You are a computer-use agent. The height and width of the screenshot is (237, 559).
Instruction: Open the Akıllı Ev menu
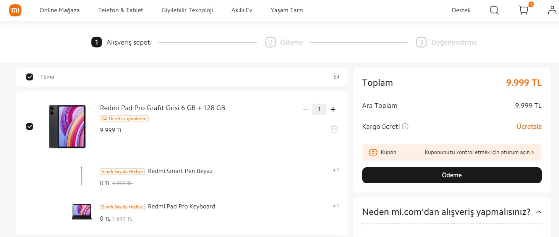242,10
